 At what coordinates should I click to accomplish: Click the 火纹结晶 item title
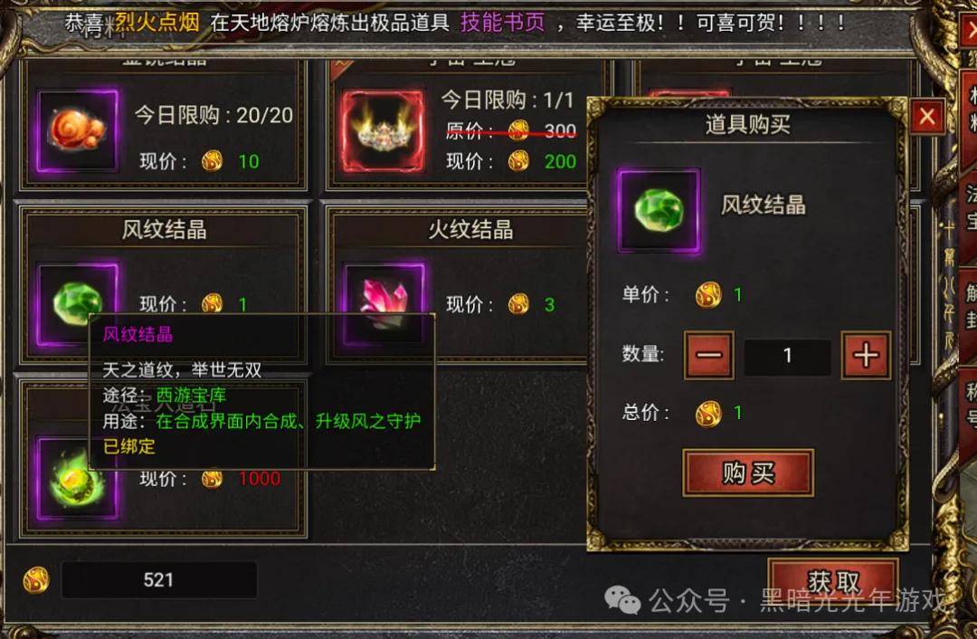click(x=470, y=229)
